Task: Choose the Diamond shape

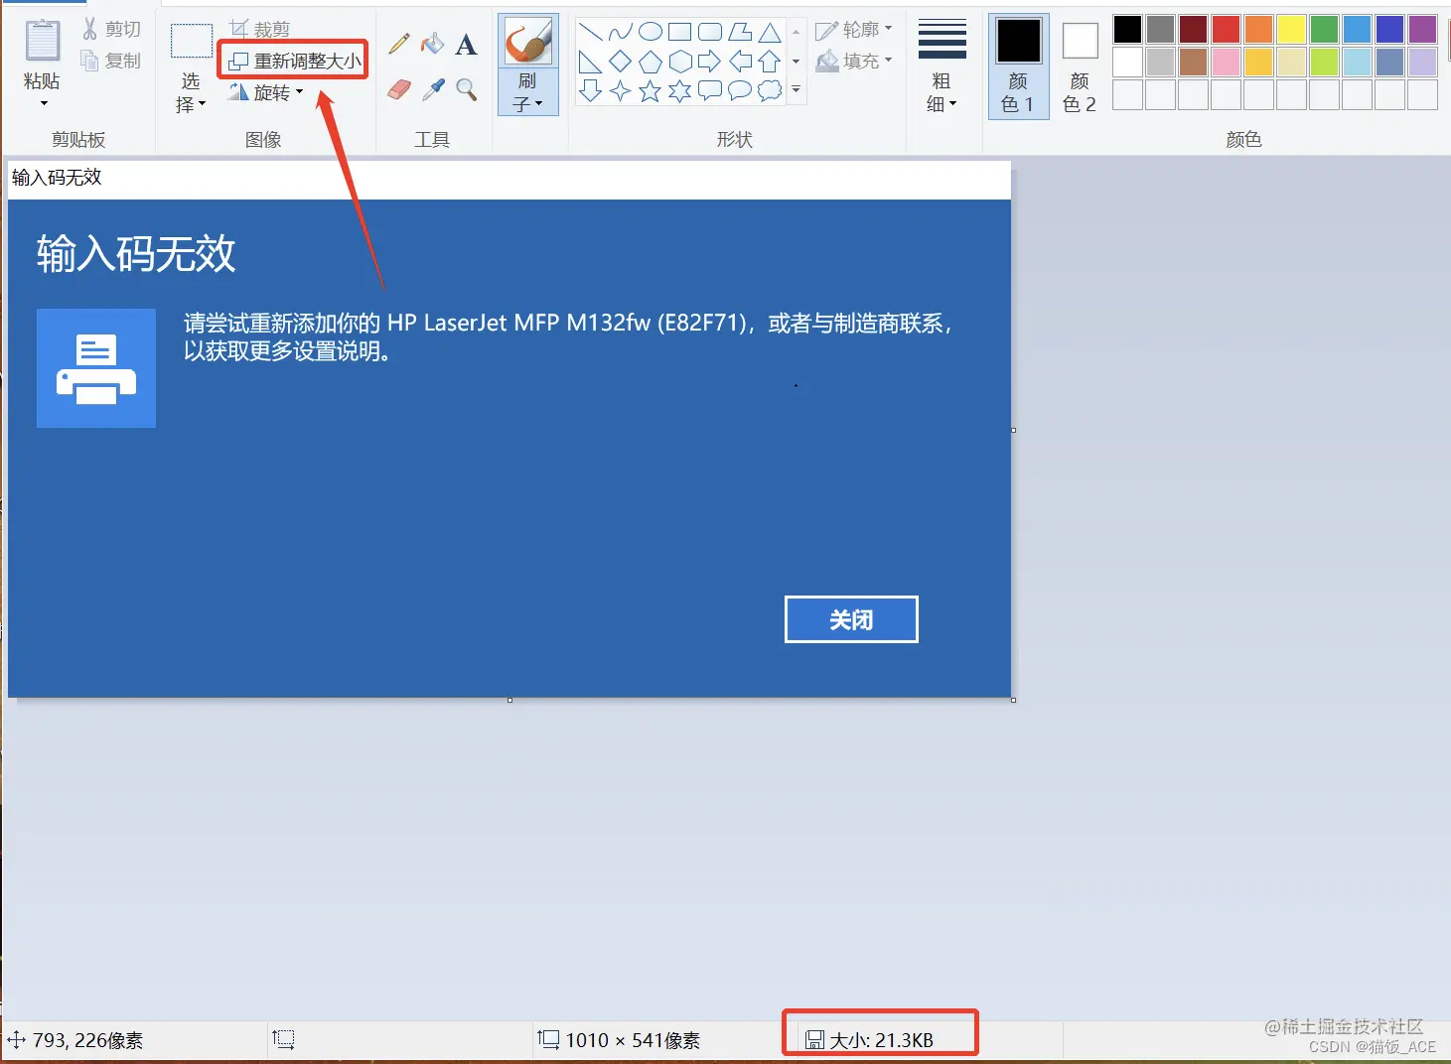Action: [x=620, y=62]
